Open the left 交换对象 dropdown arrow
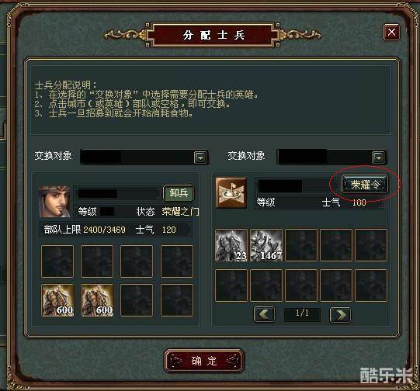Screen dimensions: 420x391 point(200,157)
